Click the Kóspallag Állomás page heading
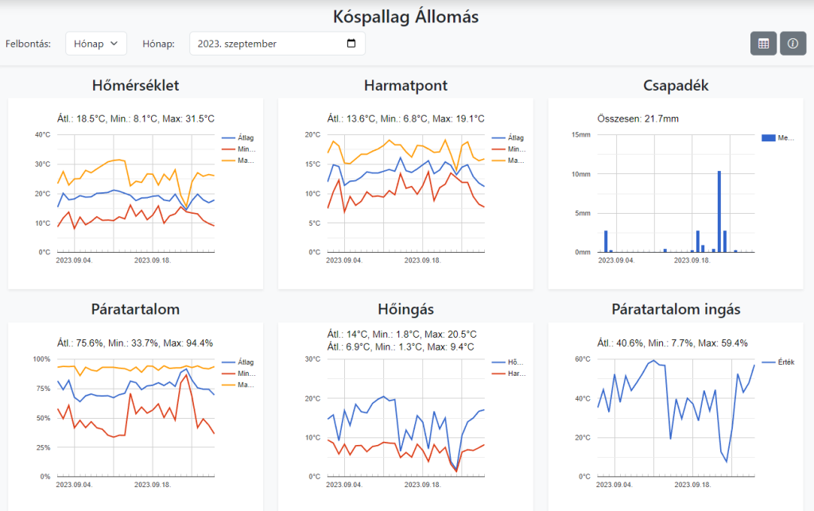The width and height of the screenshot is (814, 511). (405, 17)
